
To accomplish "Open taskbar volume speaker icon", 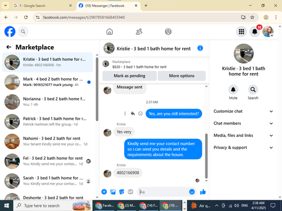I will pos(236,205).
